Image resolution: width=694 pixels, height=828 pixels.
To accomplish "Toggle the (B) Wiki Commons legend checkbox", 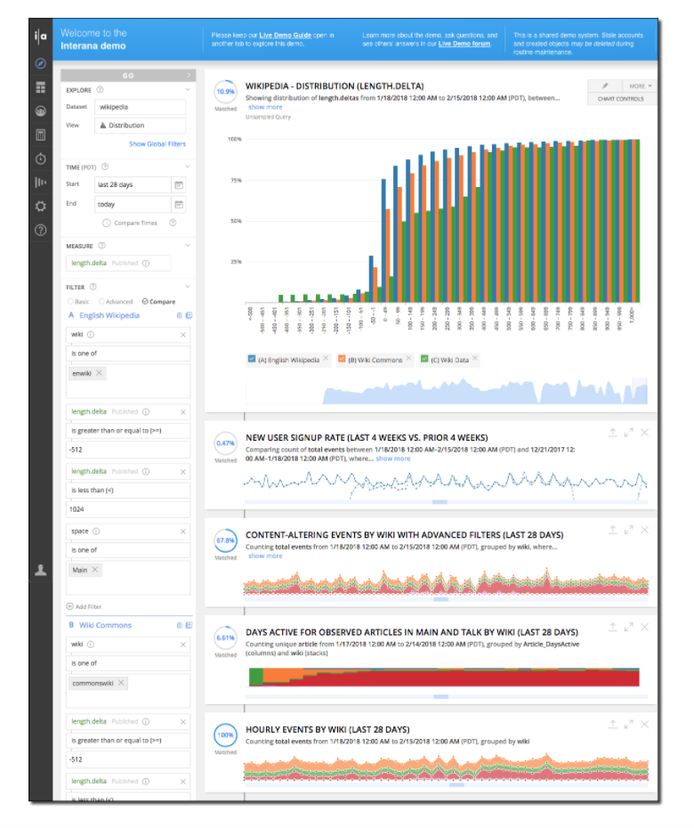I will 342,359.
